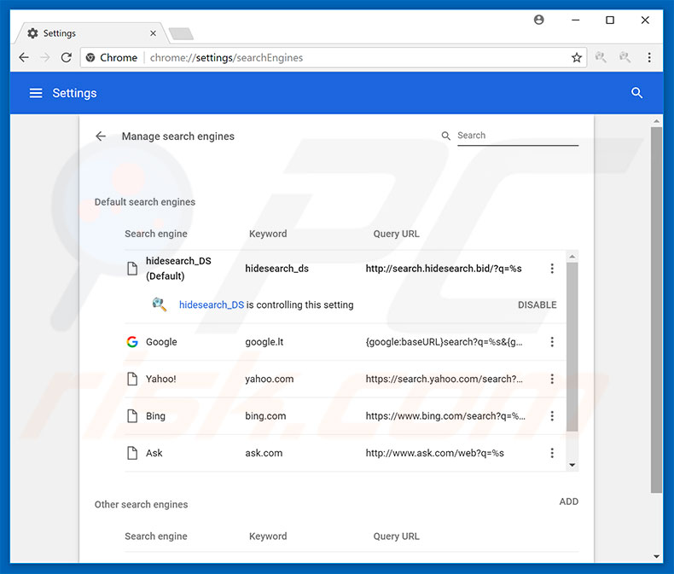Click the list scrollbar down arrow
The height and width of the screenshot is (574, 674).
[x=572, y=465]
